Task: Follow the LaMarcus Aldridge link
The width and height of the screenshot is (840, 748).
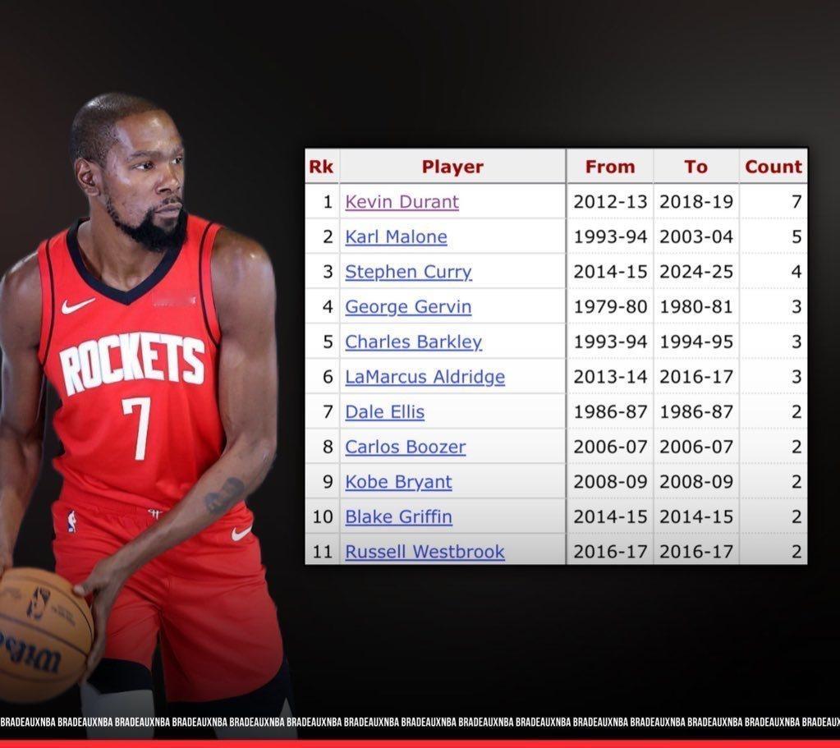Action: click(425, 377)
